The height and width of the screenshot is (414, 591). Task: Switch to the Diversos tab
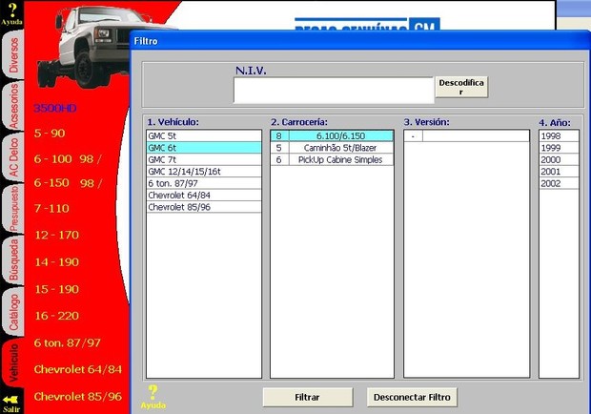point(12,55)
